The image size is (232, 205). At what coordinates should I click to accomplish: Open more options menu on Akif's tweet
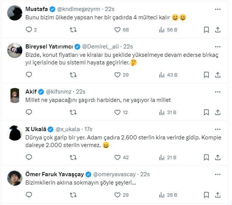pos(218,91)
